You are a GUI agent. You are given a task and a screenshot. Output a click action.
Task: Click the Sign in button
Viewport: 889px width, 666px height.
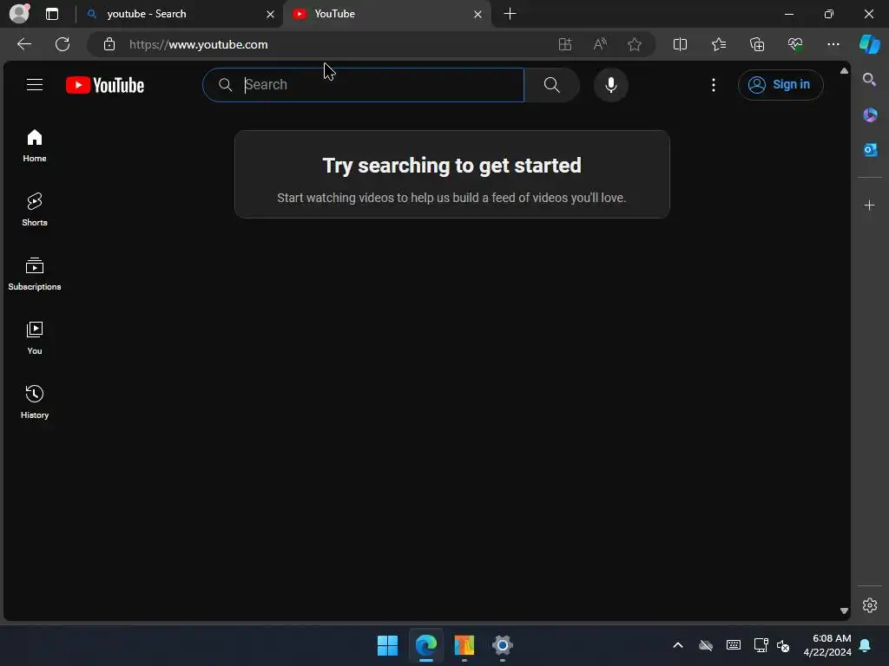780,85
